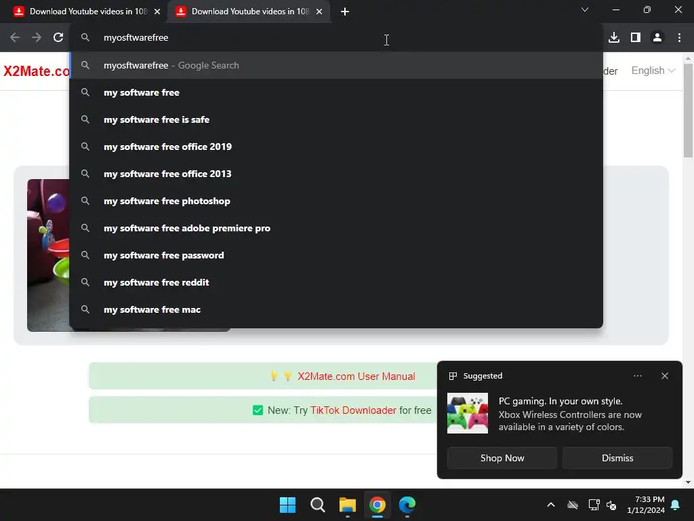Close the Suggested notification popup

click(664, 376)
